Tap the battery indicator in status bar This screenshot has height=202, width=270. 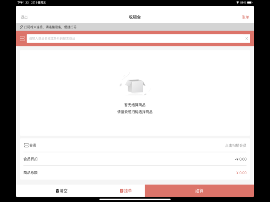[x=250, y=2]
